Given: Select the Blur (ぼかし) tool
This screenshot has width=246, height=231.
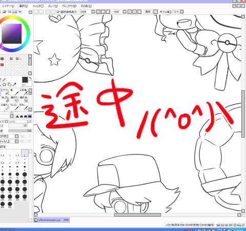Looking at the screenshot, I should click(24, 107).
